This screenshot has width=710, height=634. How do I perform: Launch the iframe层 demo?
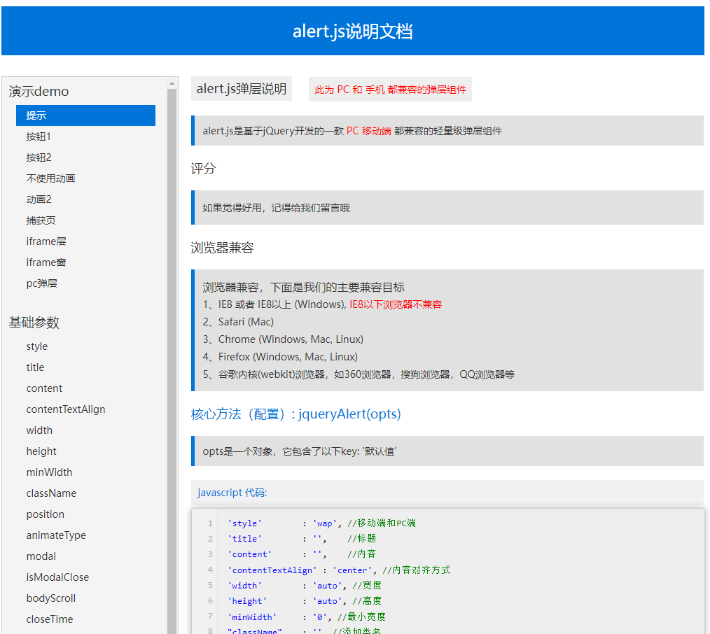point(46,241)
